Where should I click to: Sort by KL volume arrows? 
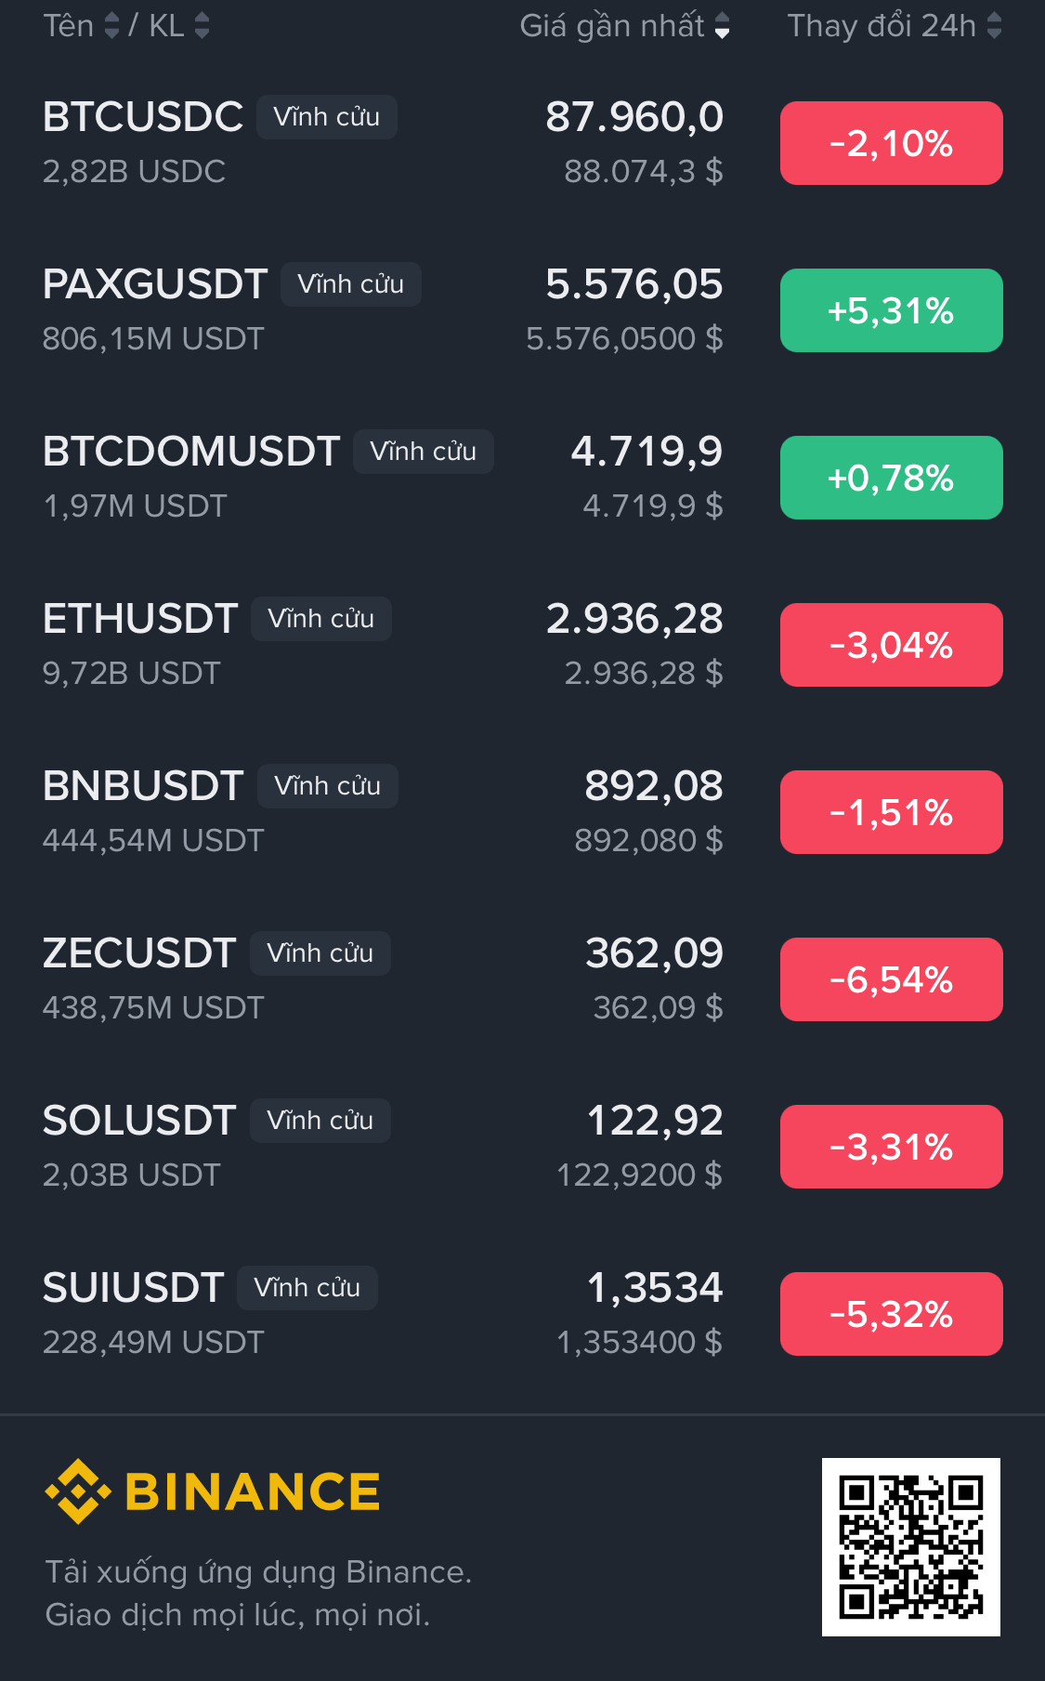(x=202, y=26)
